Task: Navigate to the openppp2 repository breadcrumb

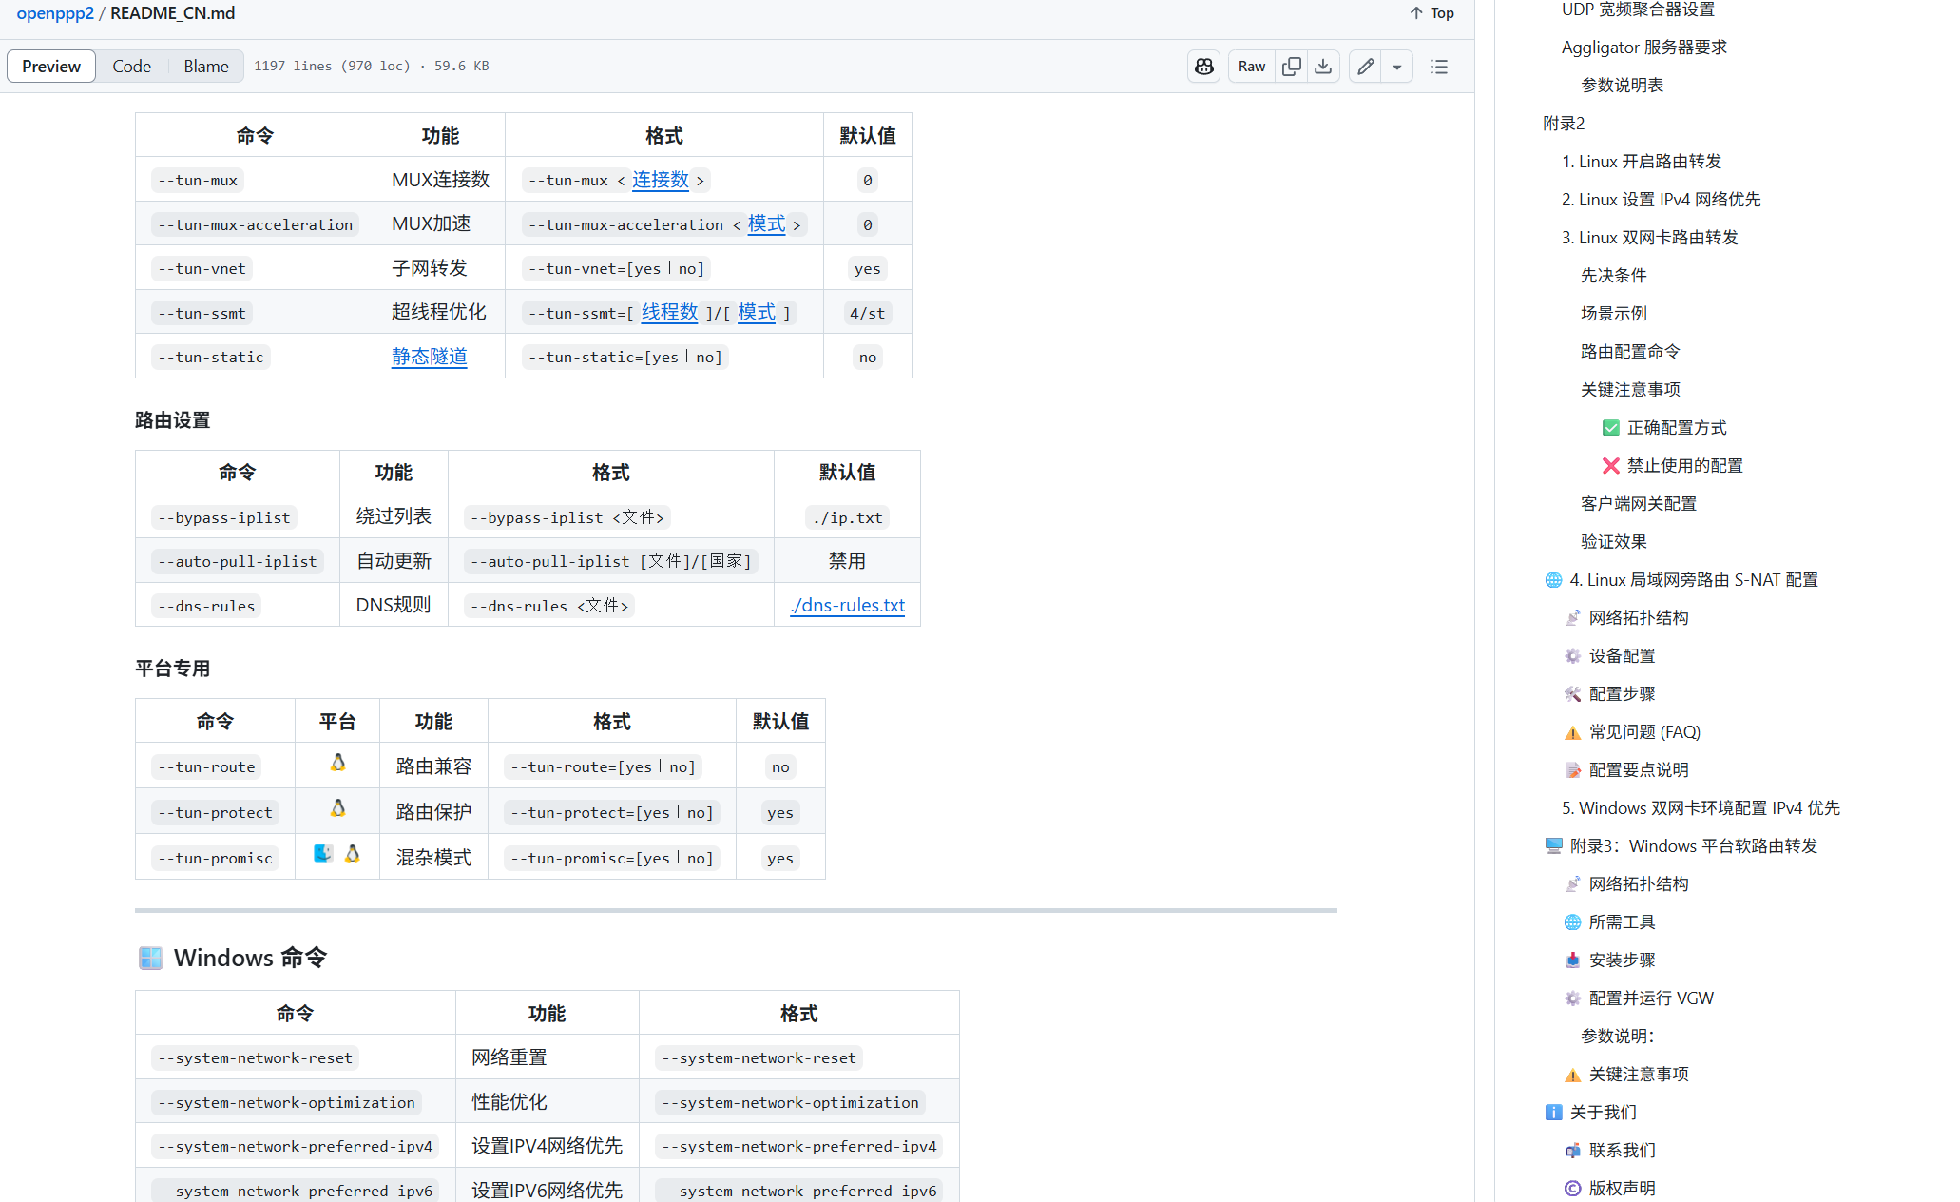Action: coord(55,13)
